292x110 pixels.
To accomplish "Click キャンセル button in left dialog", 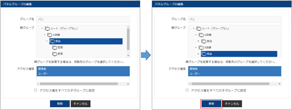I will [x=80, y=104].
